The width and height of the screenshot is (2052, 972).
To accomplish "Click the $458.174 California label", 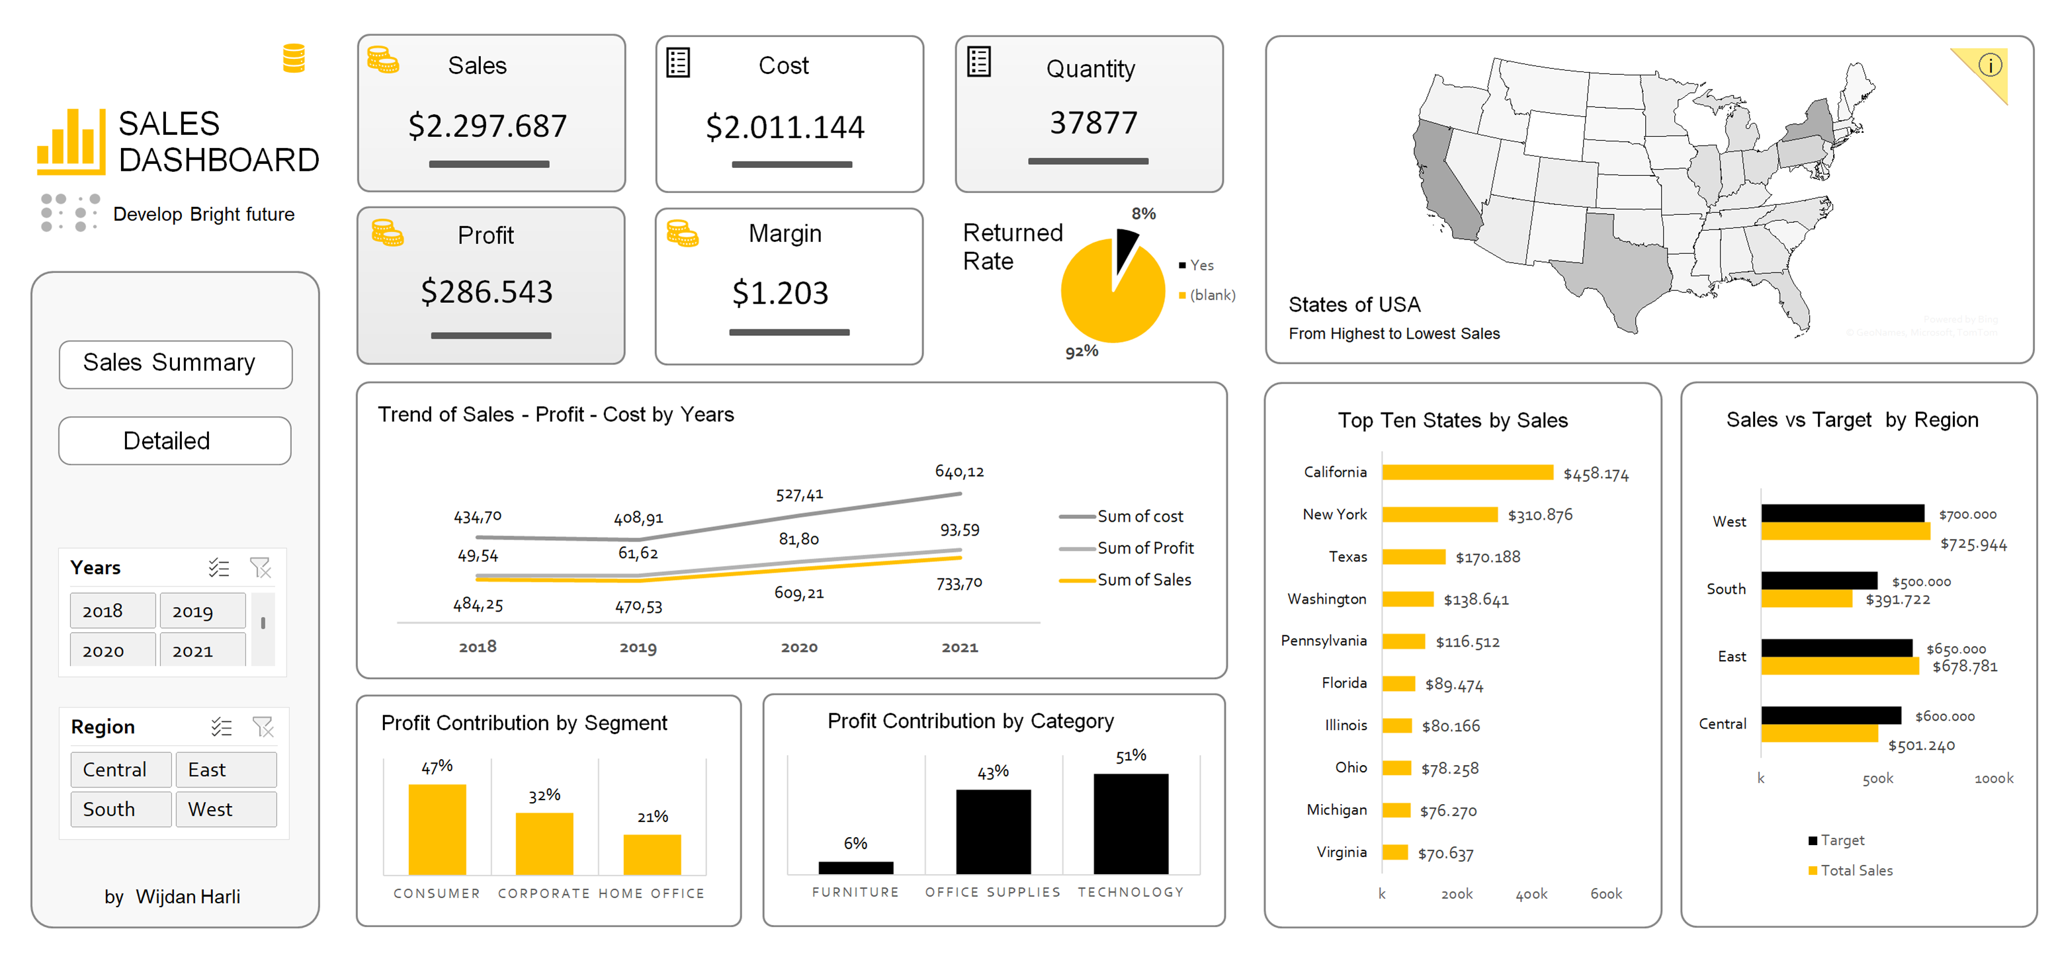I will [x=1596, y=475].
